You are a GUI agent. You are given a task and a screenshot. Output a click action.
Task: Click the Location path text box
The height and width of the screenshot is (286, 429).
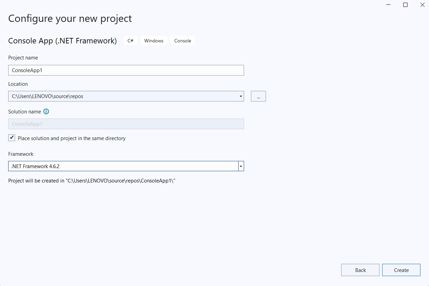pos(123,96)
